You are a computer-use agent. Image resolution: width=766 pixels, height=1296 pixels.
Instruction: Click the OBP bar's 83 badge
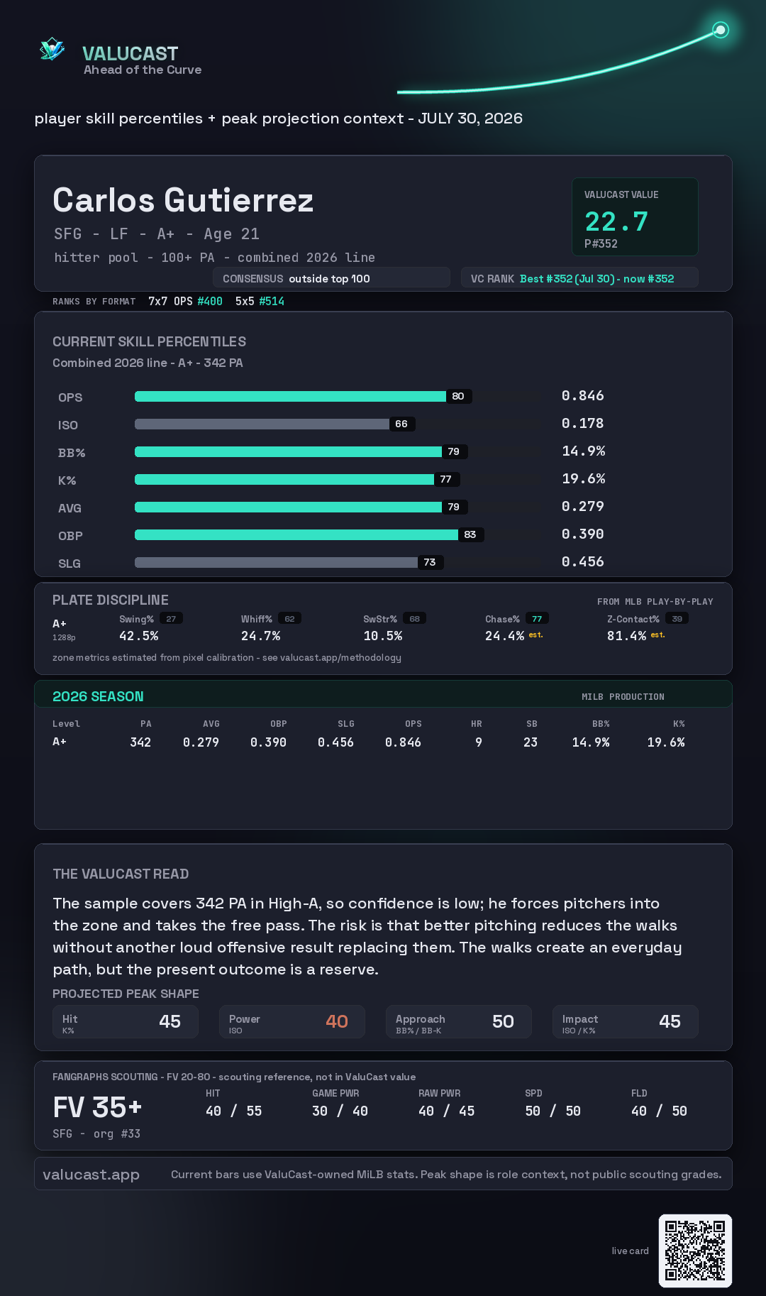pos(470,534)
